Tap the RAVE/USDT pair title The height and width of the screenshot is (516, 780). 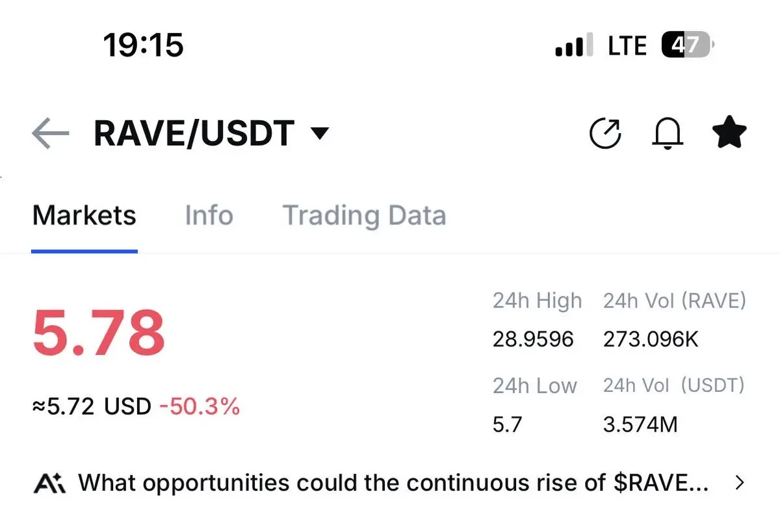point(194,134)
